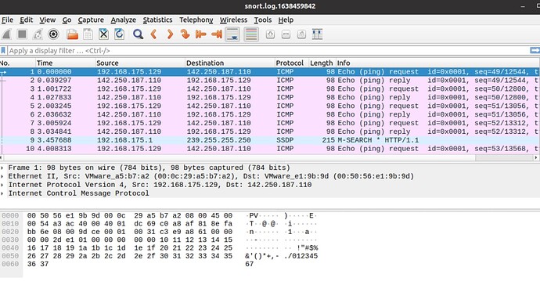Go back to the previous packet in history

click(153, 34)
